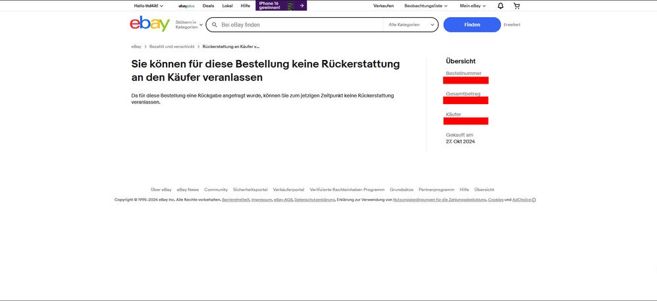Select Lokal in top navigation
Screen dimensions: 657x301
[227, 6]
